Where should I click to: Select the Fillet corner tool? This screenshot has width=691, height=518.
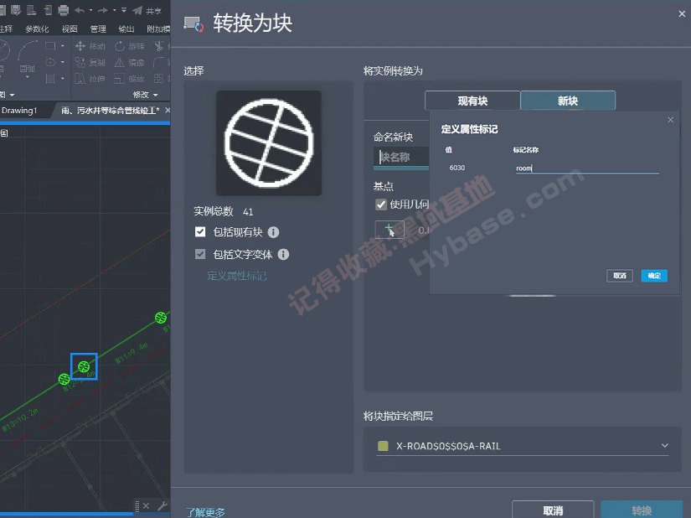[x=158, y=62]
